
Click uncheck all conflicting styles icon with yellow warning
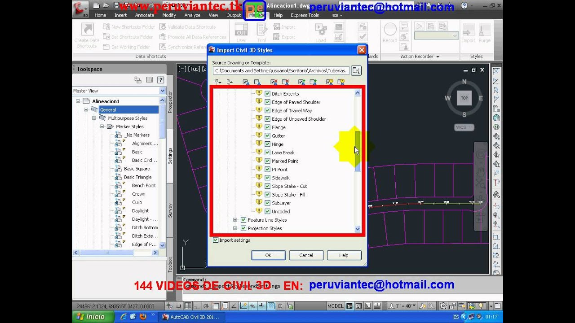coord(341,82)
